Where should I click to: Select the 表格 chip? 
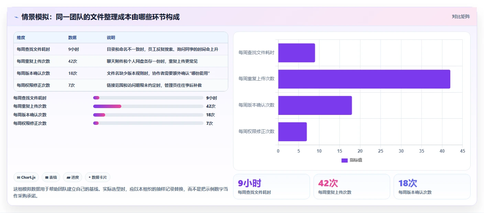click(x=51, y=177)
